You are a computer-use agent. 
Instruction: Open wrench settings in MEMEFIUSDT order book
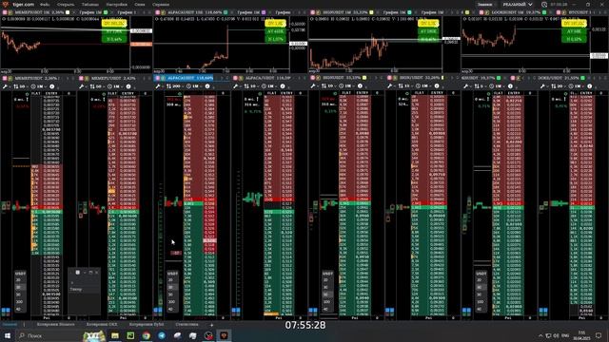point(6,86)
